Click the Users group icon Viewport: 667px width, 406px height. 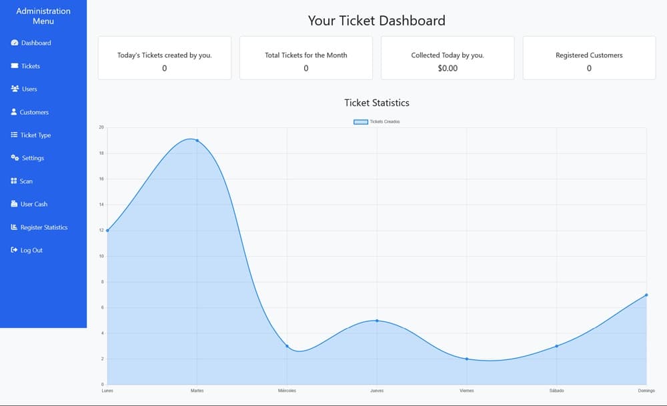pos(15,89)
